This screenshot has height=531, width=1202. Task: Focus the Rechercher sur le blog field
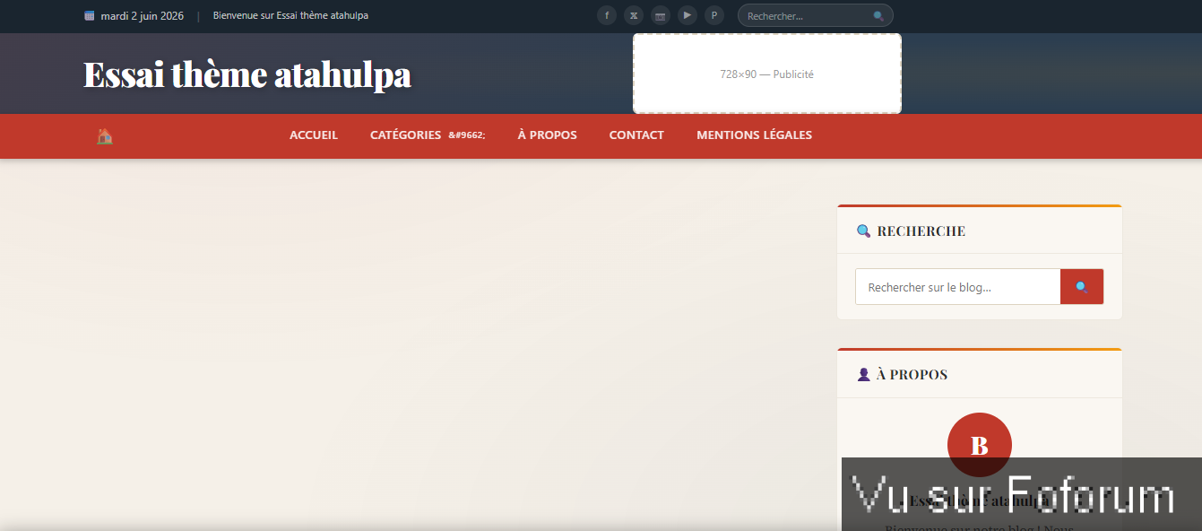coord(957,287)
